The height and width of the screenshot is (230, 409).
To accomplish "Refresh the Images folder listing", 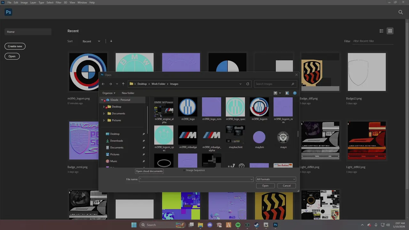I will point(248,84).
